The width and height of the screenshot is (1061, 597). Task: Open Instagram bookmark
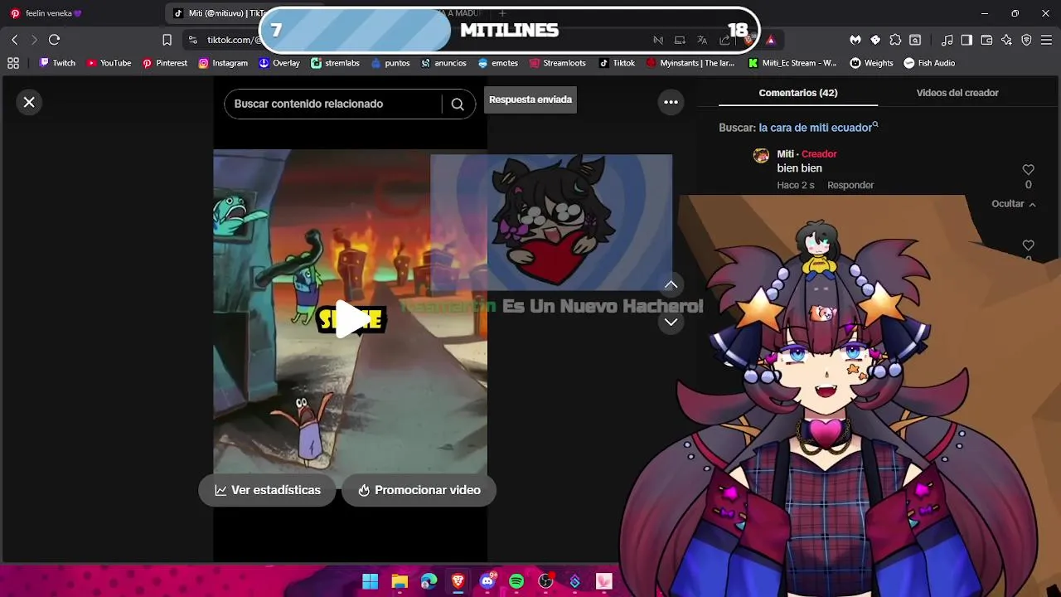pyautogui.click(x=223, y=63)
